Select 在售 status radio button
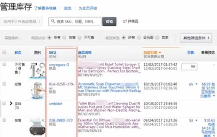The image size is (217, 137). click(x=64, y=38)
